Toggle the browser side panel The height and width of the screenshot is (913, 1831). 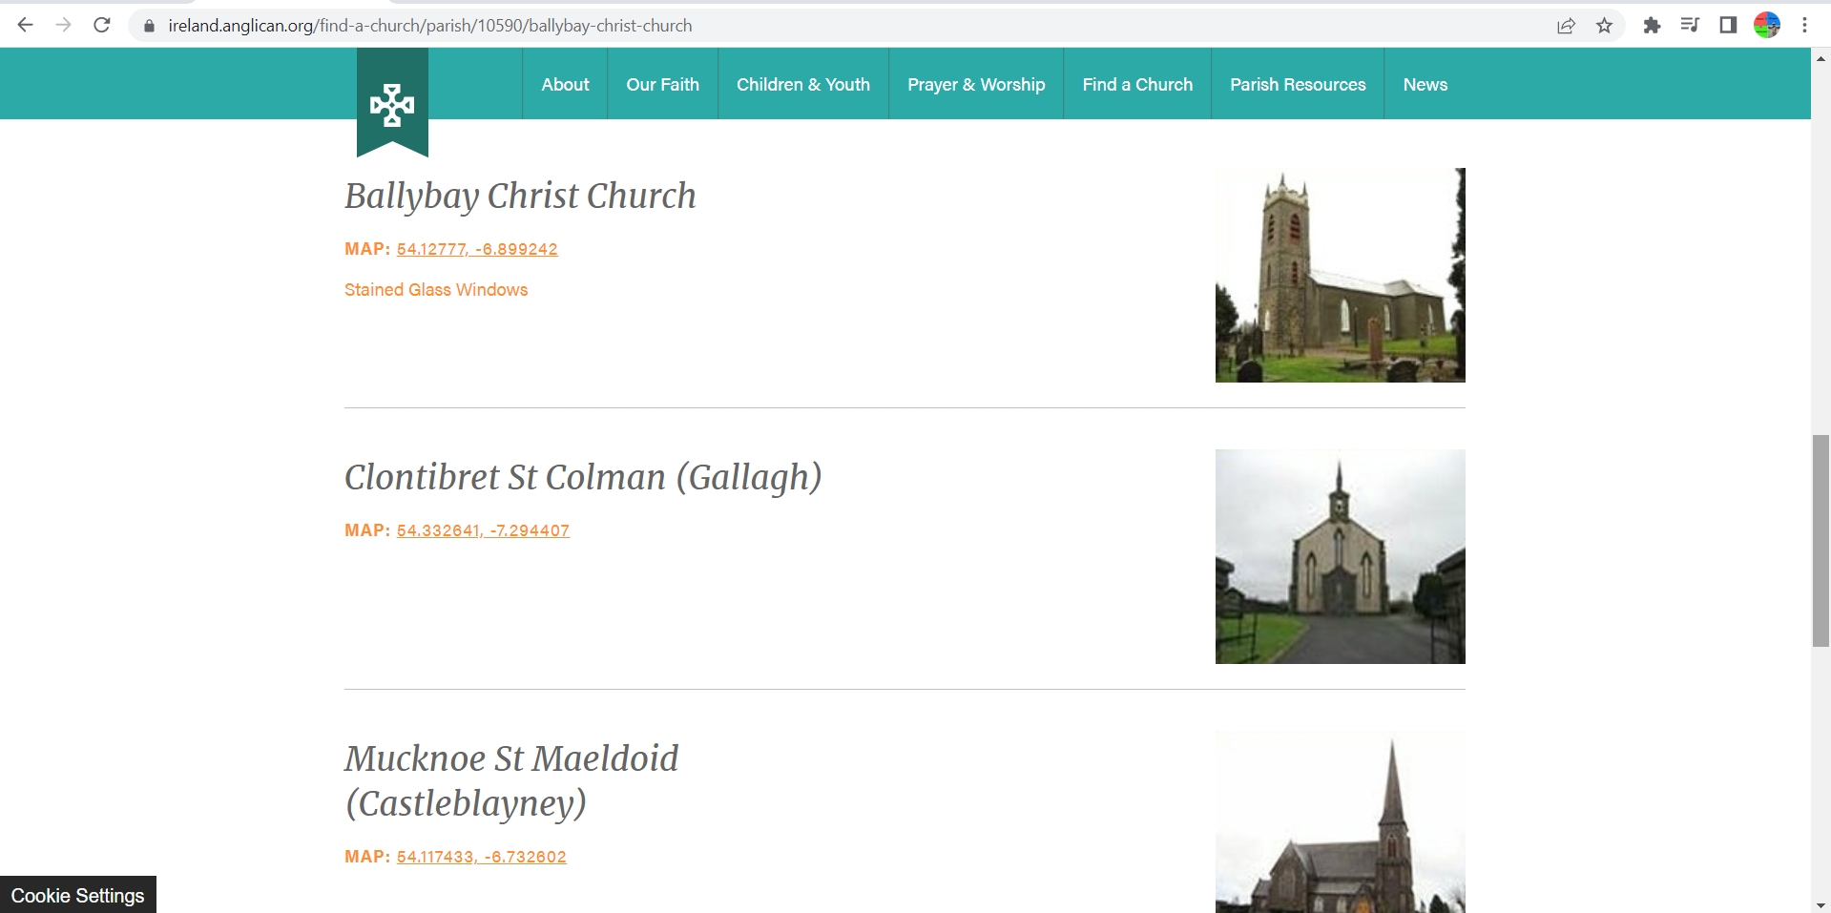point(1728,26)
